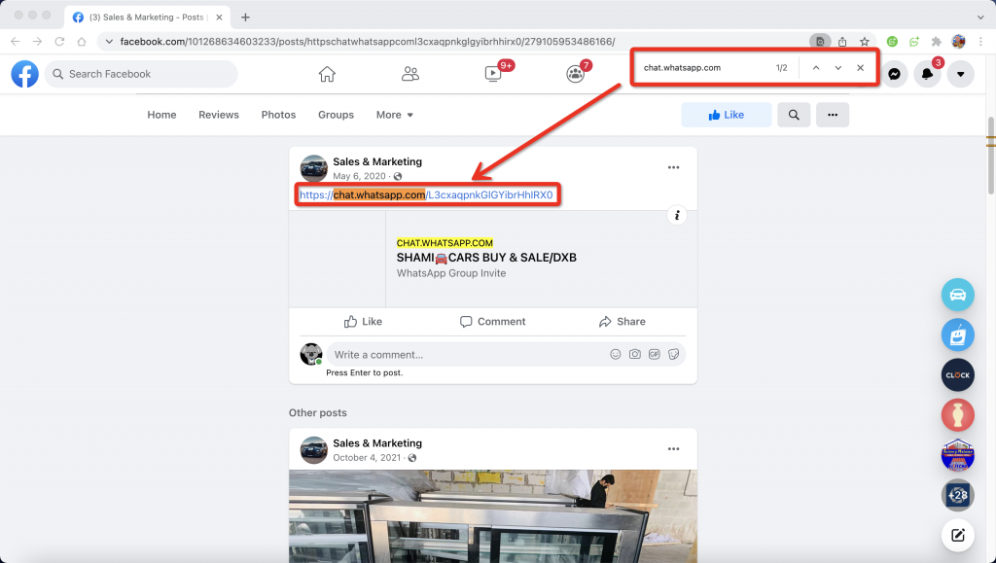
Task: Expand the More dropdown tab
Action: click(x=395, y=115)
